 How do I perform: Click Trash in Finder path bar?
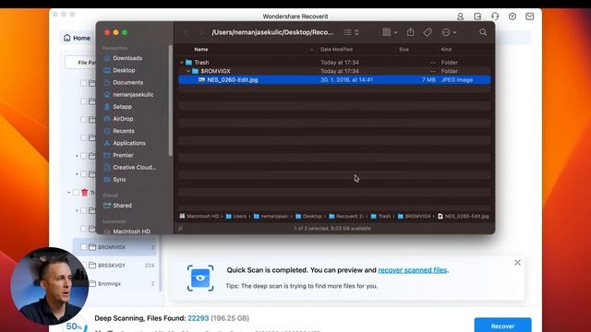380,216
